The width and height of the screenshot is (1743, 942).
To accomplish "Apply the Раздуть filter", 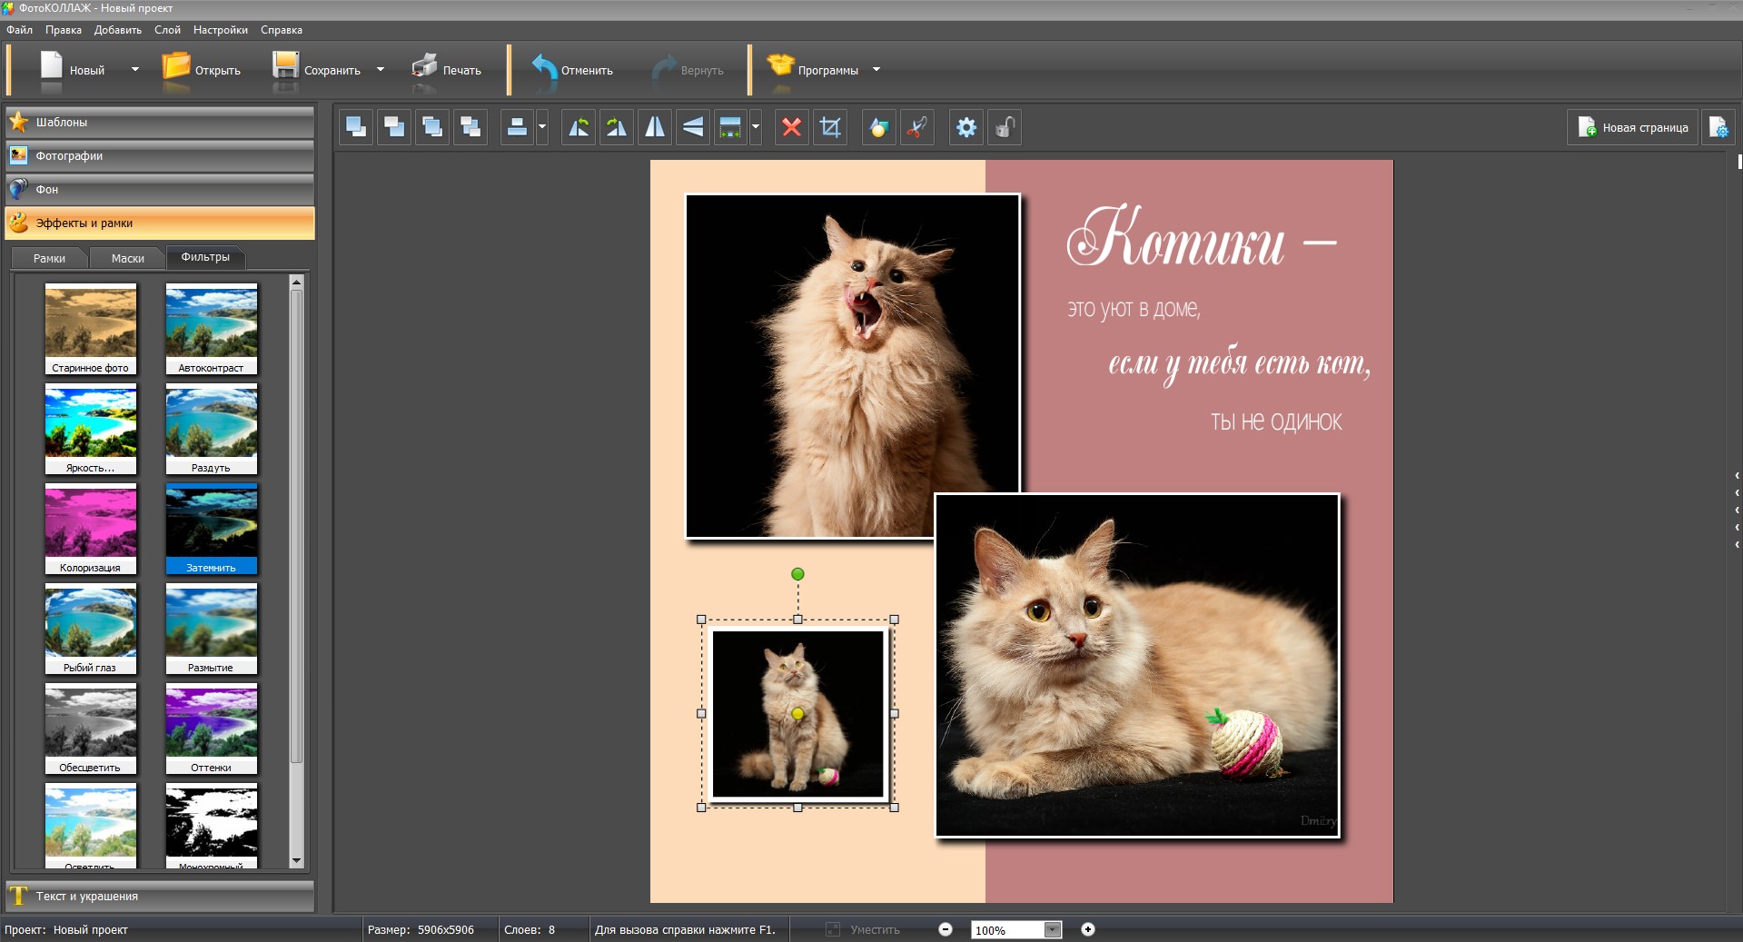I will pyautogui.click(x=212, y=429).
